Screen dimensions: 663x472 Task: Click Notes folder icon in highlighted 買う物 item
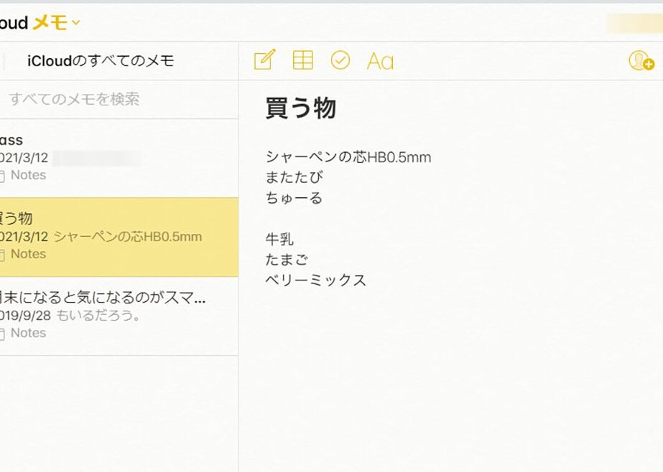(2, 255)
